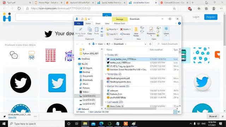
Task: Click the website search input field
Action: pyautogui.click(x=59, y=17)
